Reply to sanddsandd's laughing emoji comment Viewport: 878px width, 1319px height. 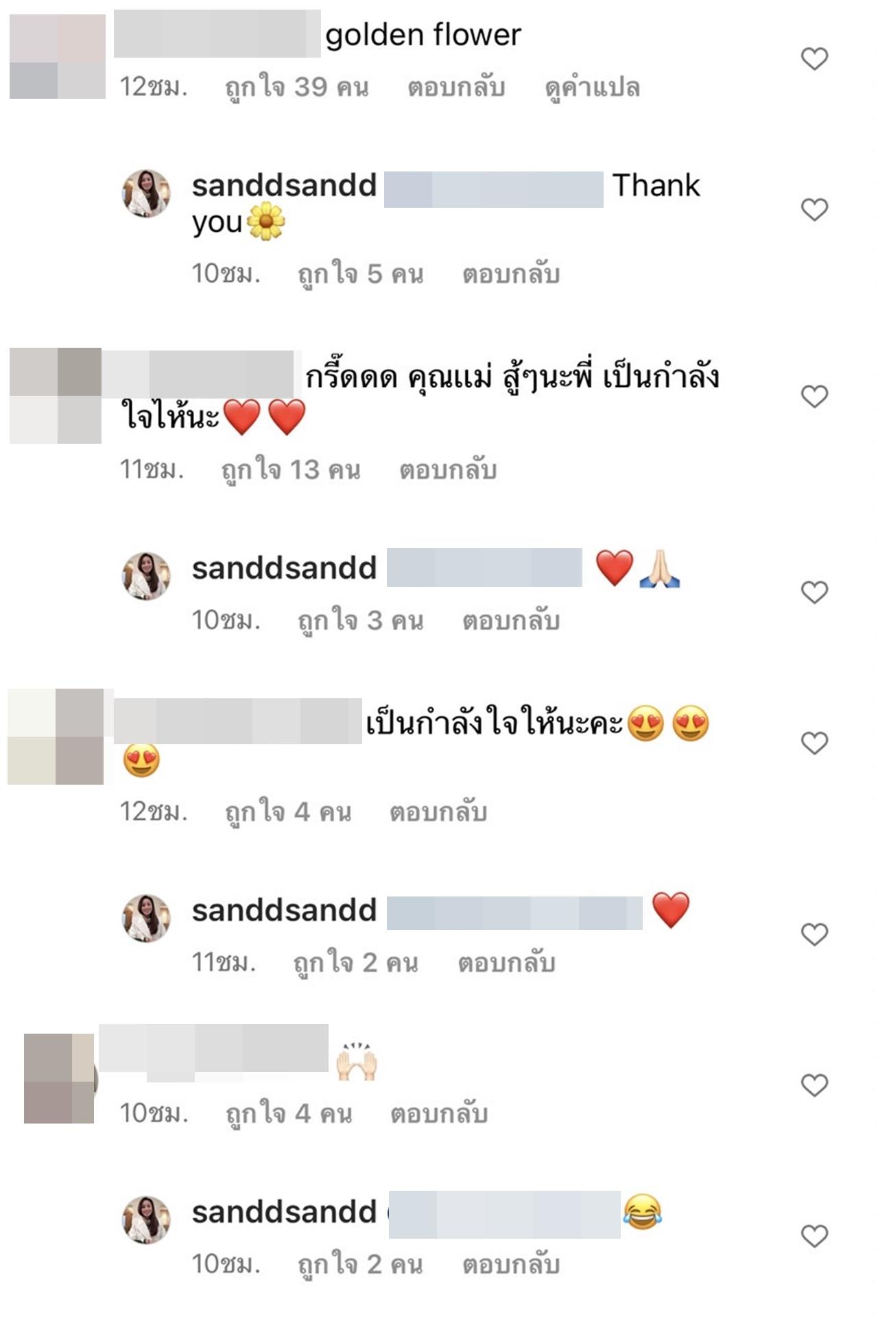(x=511, y=1265)
